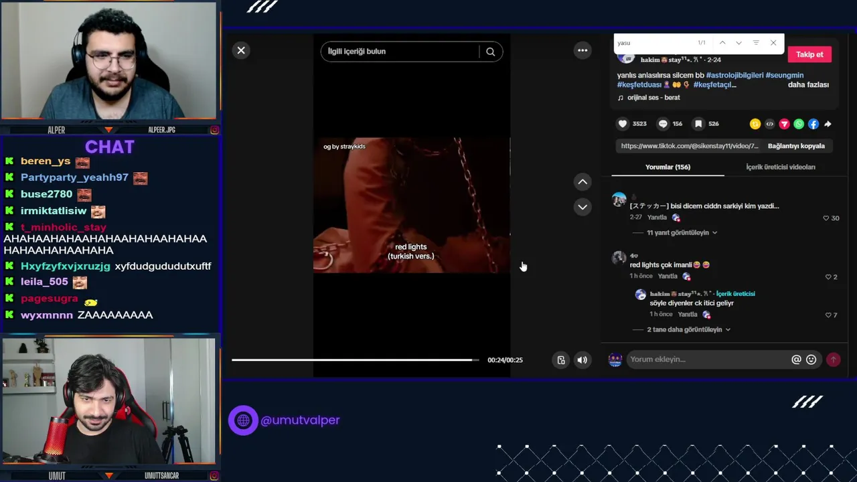857x482 pixels.
Task: Share video to Facebook
Action: (813, 124)
